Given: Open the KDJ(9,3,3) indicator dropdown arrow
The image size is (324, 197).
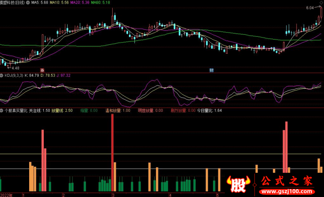Looking at the screenshot, I should click(x=2, y=75).
